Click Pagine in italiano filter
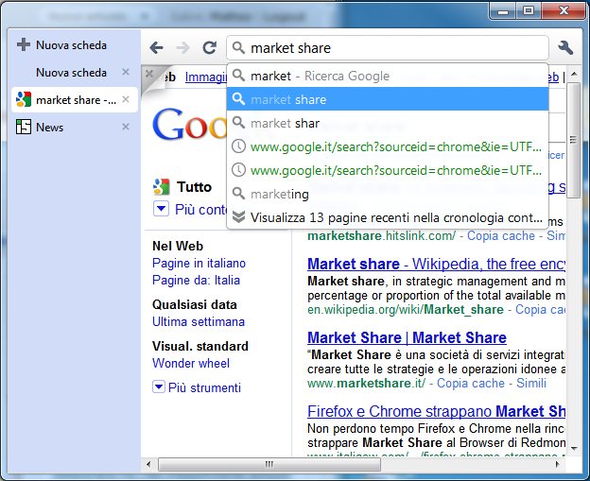 coord(199,263)
